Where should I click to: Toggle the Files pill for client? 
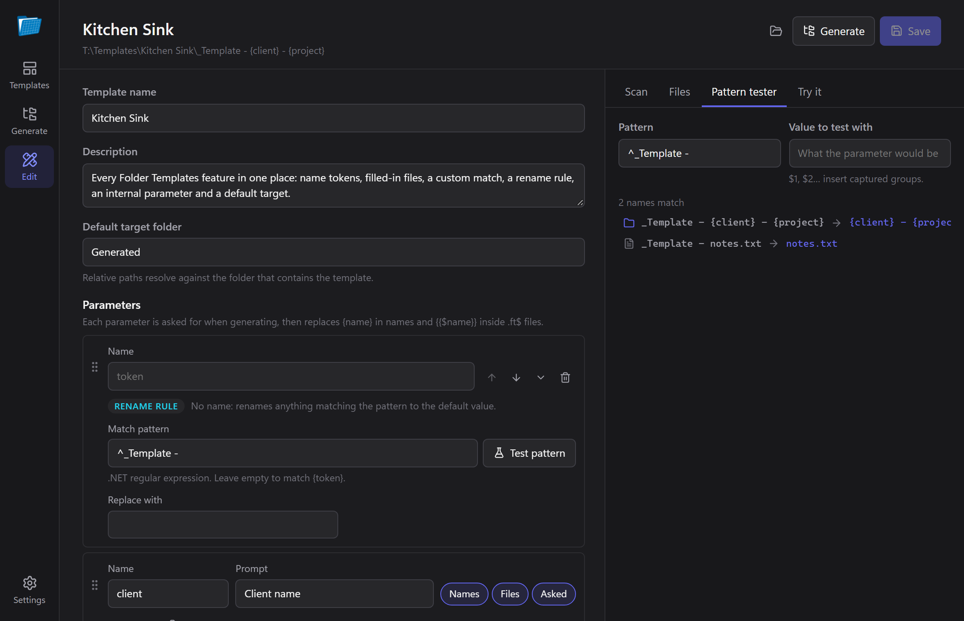click(x=510, y=594)
